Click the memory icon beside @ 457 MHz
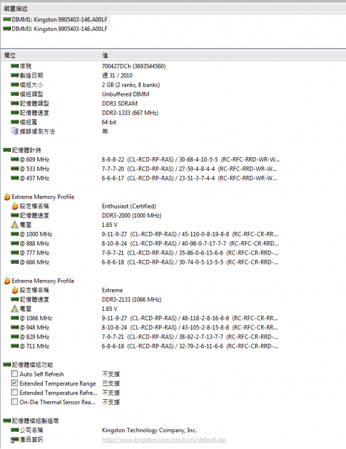The height and width of the screenshot is (449, 346). click(15, 178)
